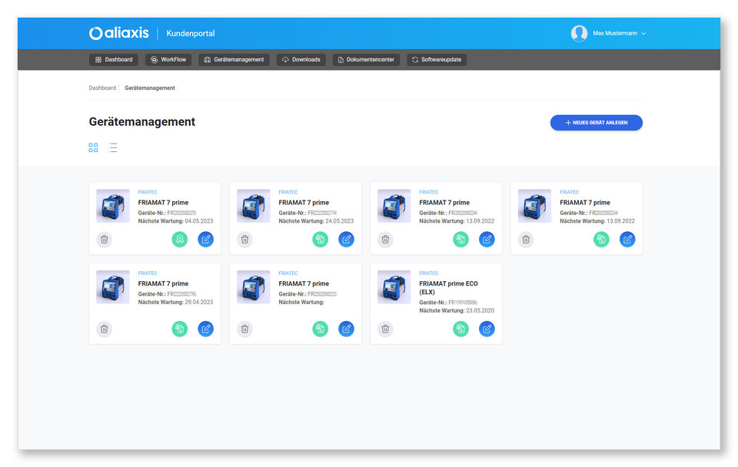Viewport: 738px width, 467px height.
Task: Click the Neues Gerät anlegen button
Action: (597, 123)
